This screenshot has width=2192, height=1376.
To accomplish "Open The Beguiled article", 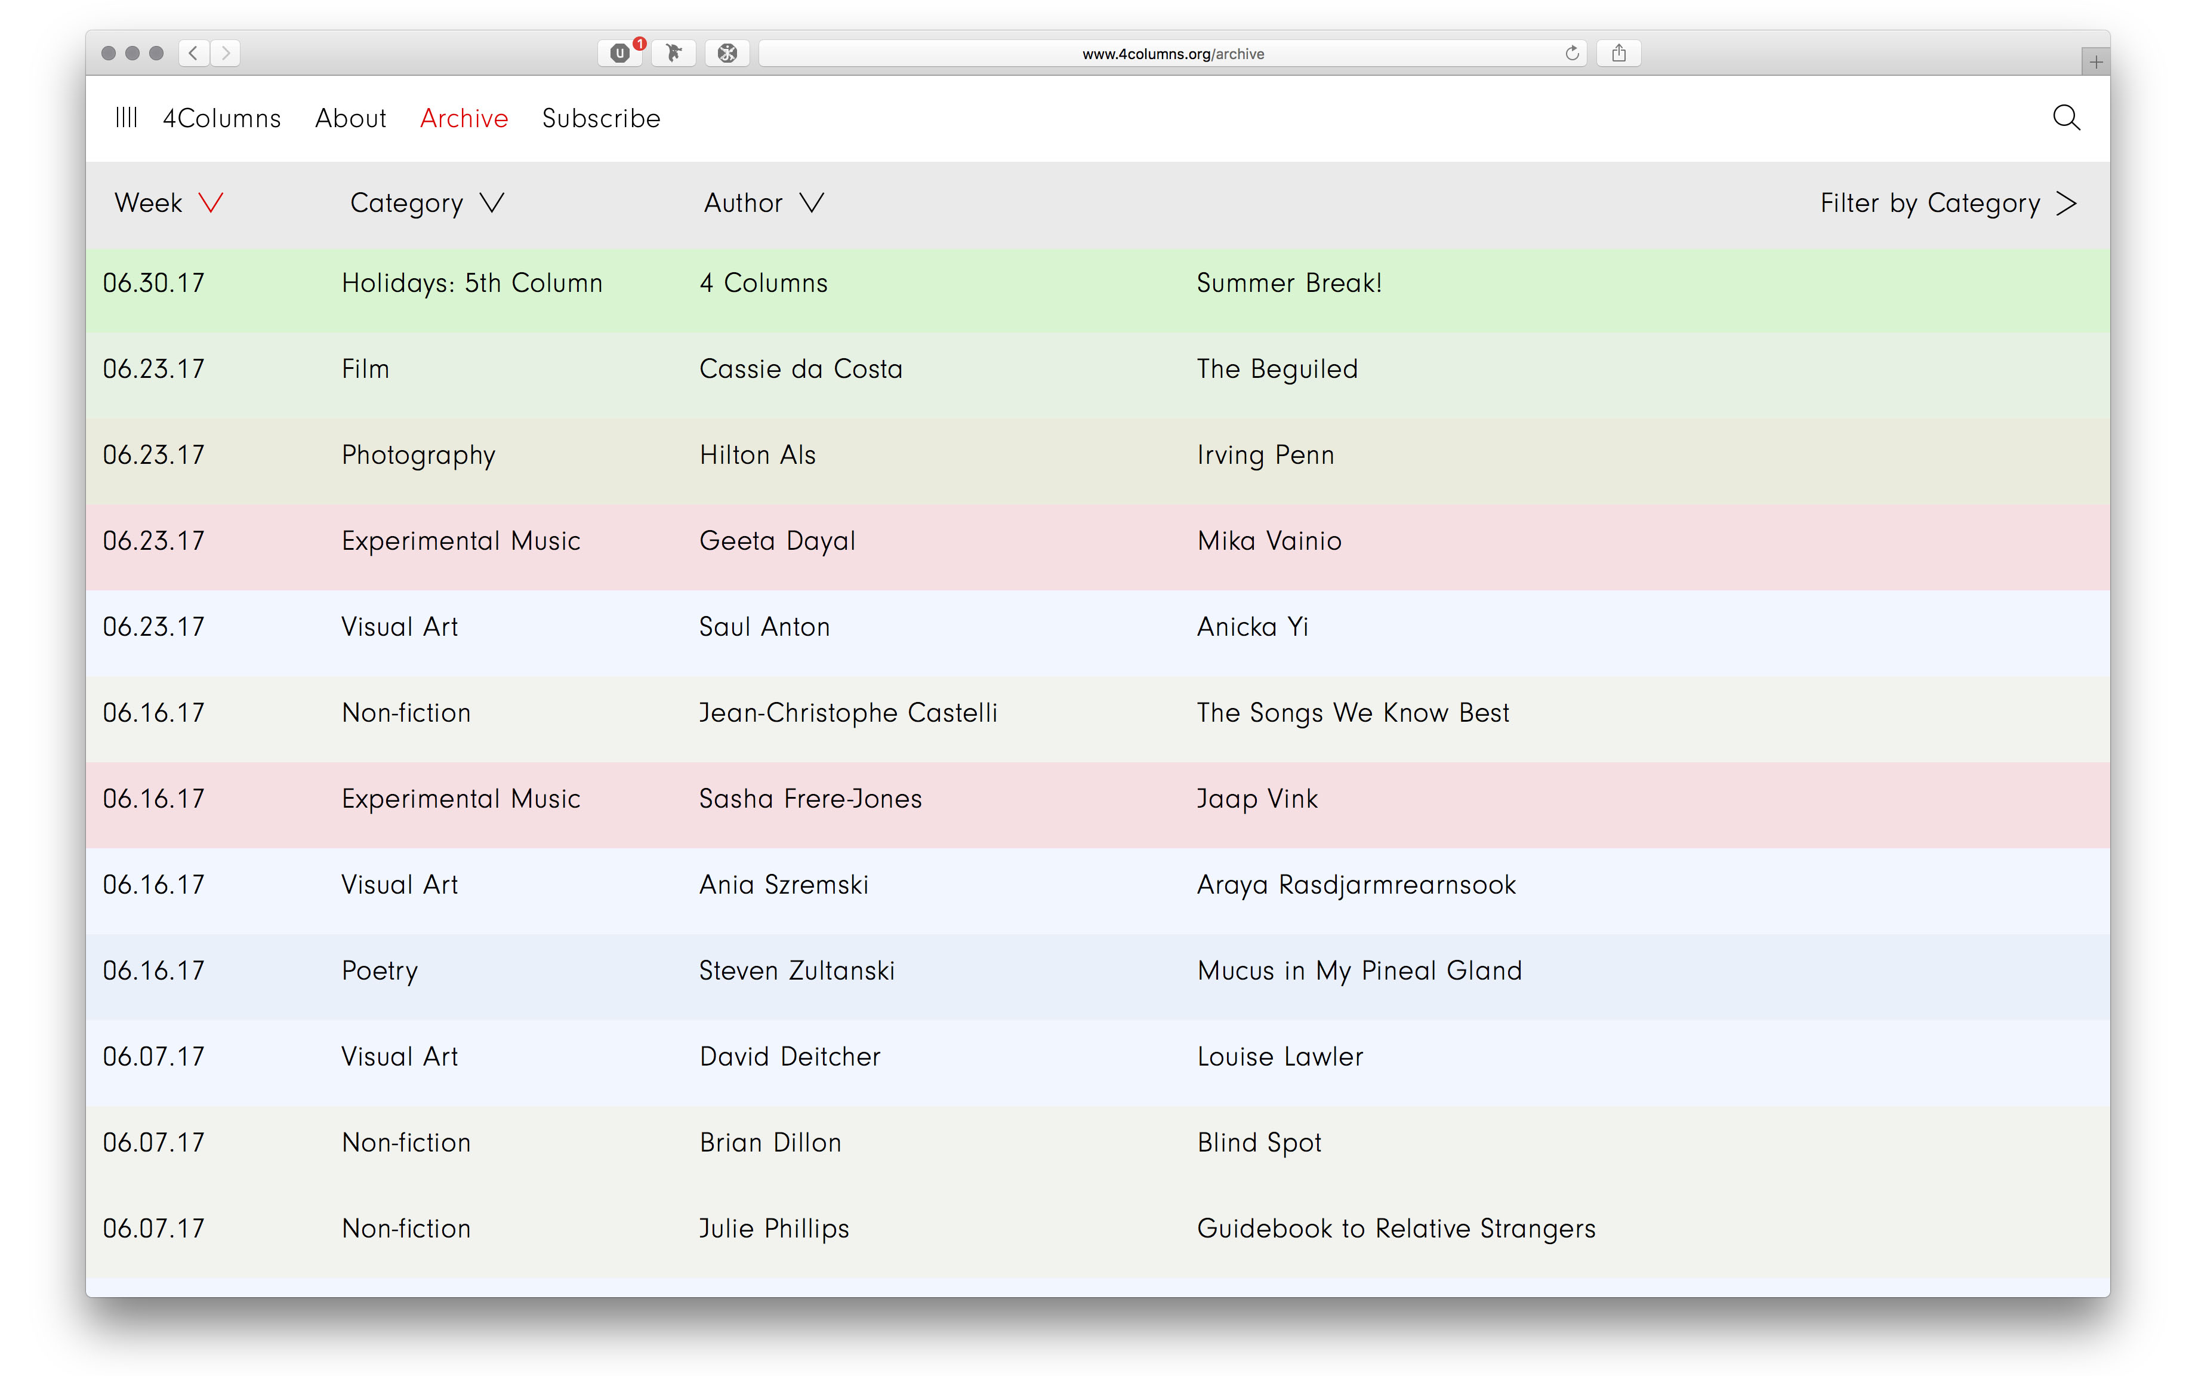I will (x=1277, y=368).
